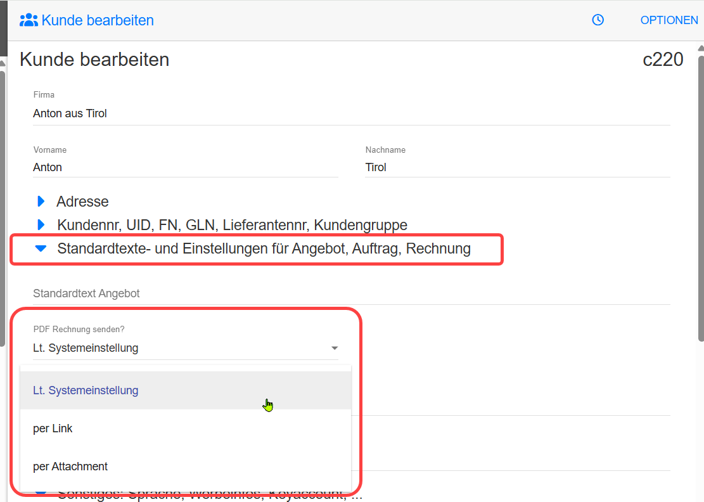Click the blue 'Kunde bearbeiten' header title
Screen dimensions: 704x502
(98, 20)
